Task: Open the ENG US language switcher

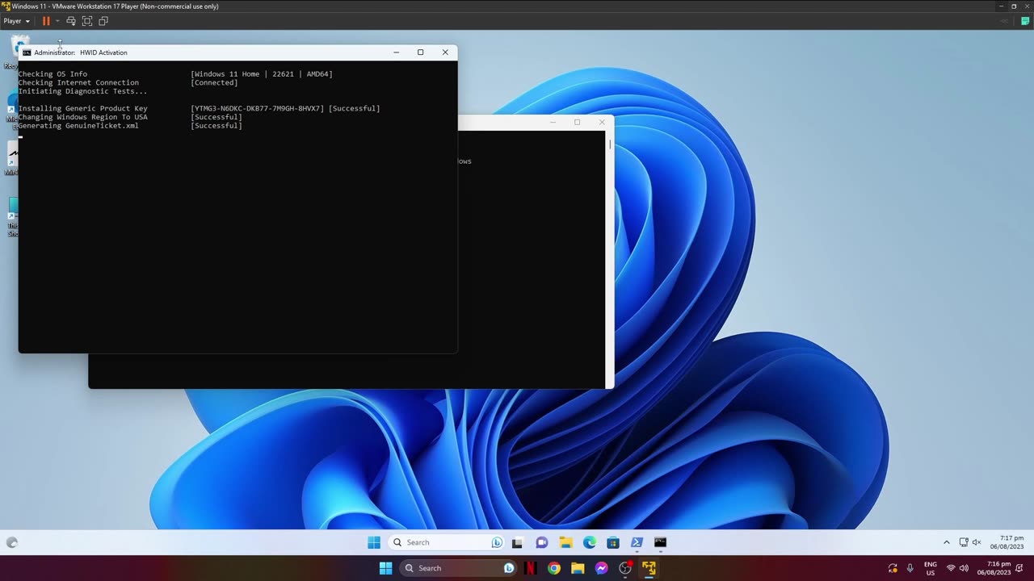Action: [931, 568]
